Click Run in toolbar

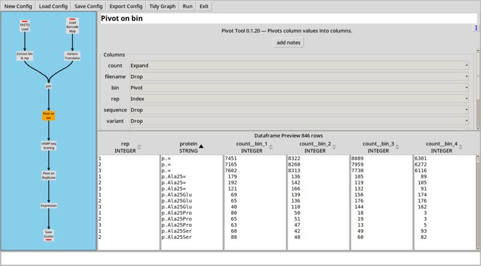coord(188,6)
